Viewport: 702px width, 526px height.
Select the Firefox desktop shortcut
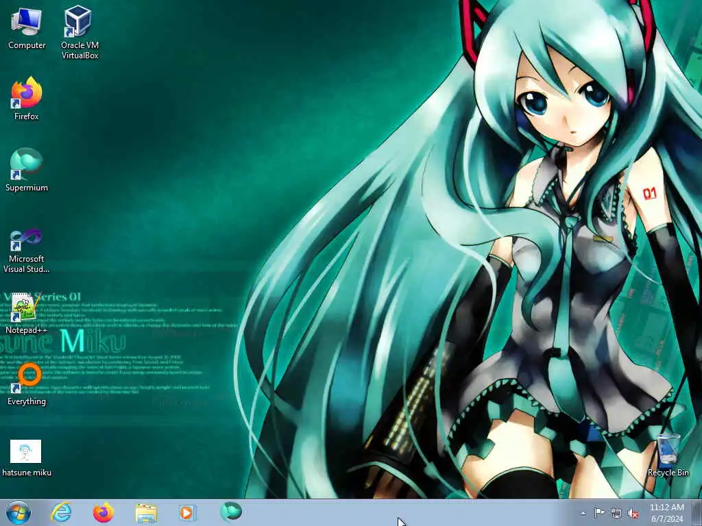click(27, 99)
